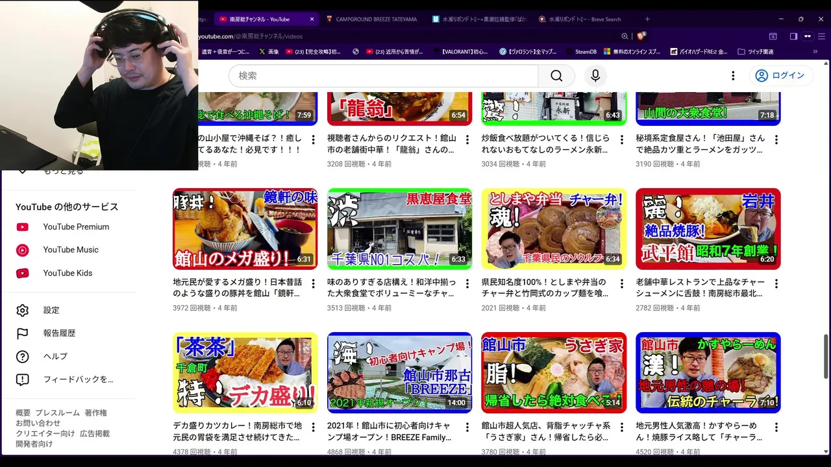Close the 南房総チャンネル YouTube tab
831x467 pixels.
pos(312,19)
